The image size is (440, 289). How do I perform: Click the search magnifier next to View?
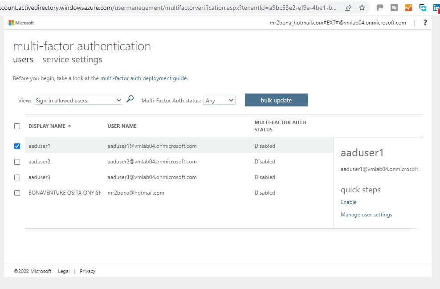click(130, 100)
